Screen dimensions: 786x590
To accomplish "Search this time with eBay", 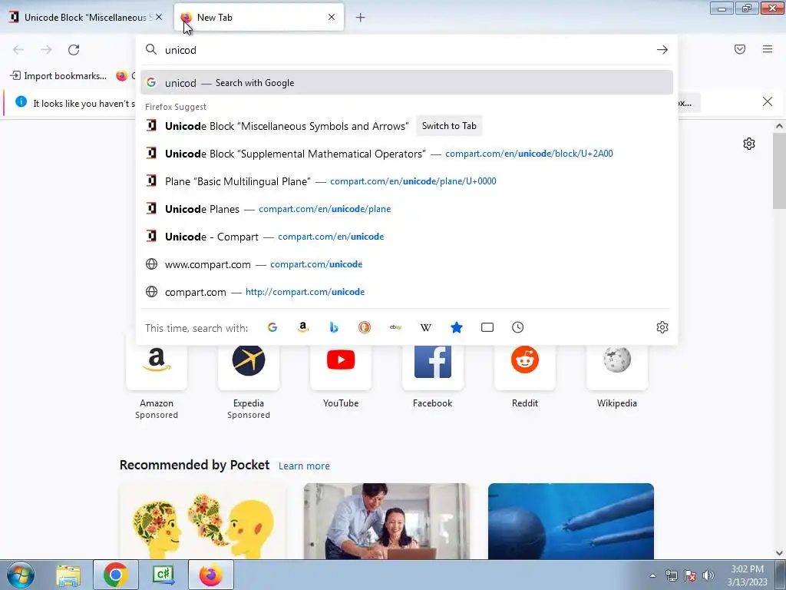I will (x=395, y=327).
